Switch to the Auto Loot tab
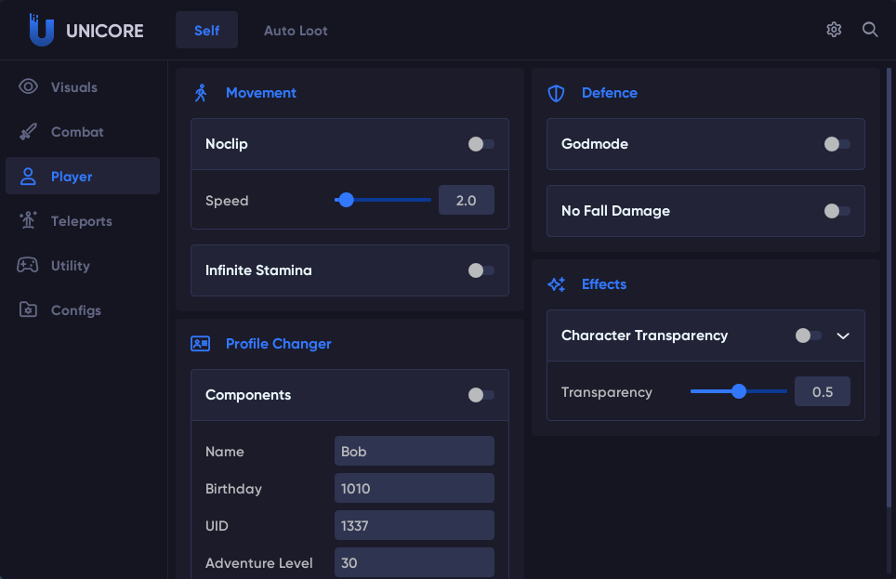Screen dimensions: 896x579 click(296, 31)
